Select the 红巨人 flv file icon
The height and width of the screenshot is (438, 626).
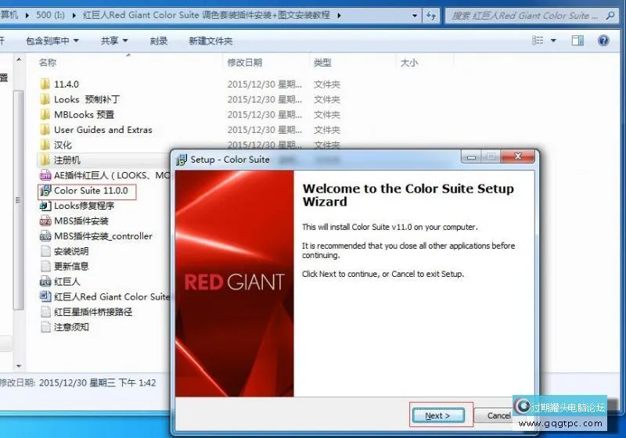click(45, 282)
